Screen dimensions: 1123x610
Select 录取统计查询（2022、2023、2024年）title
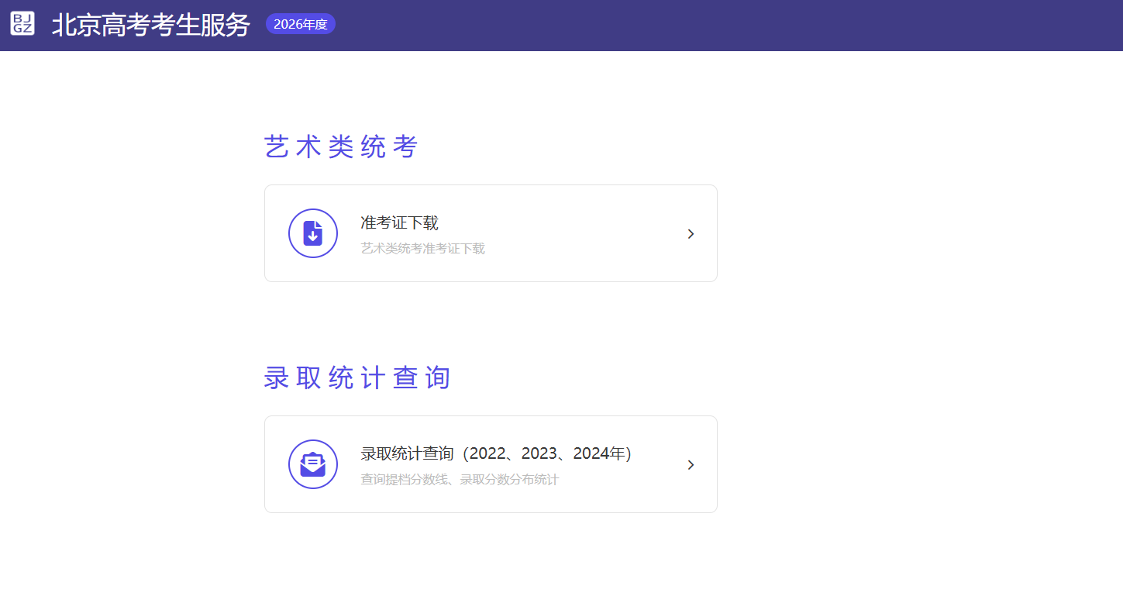496,454
